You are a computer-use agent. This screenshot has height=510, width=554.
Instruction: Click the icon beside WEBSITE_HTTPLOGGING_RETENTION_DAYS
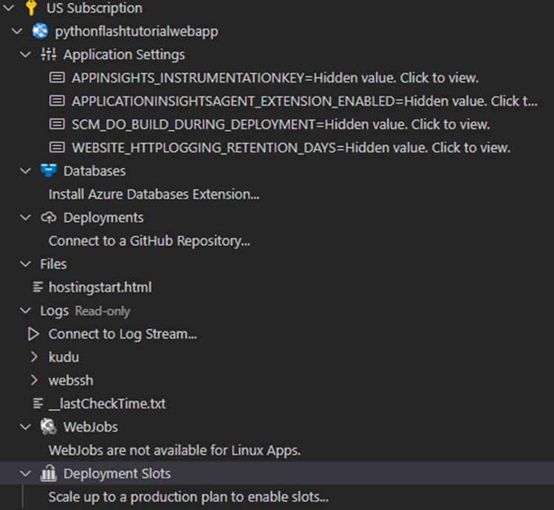pyautogui.click(x=57, y=148)
